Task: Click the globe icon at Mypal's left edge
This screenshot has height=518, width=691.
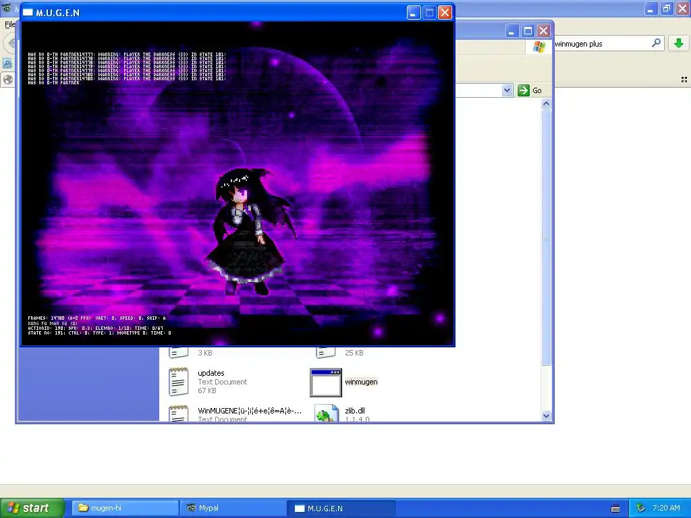Action: 8,80
